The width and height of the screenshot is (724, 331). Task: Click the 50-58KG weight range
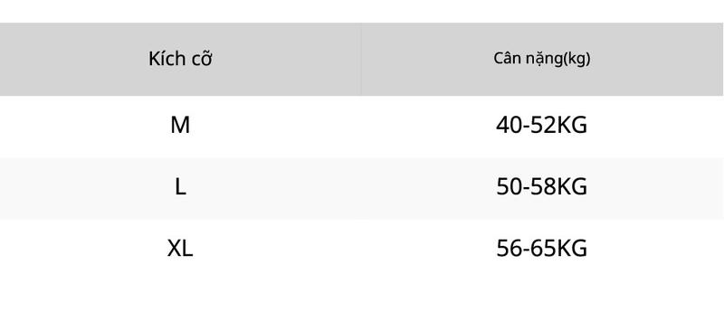[541, 187]
